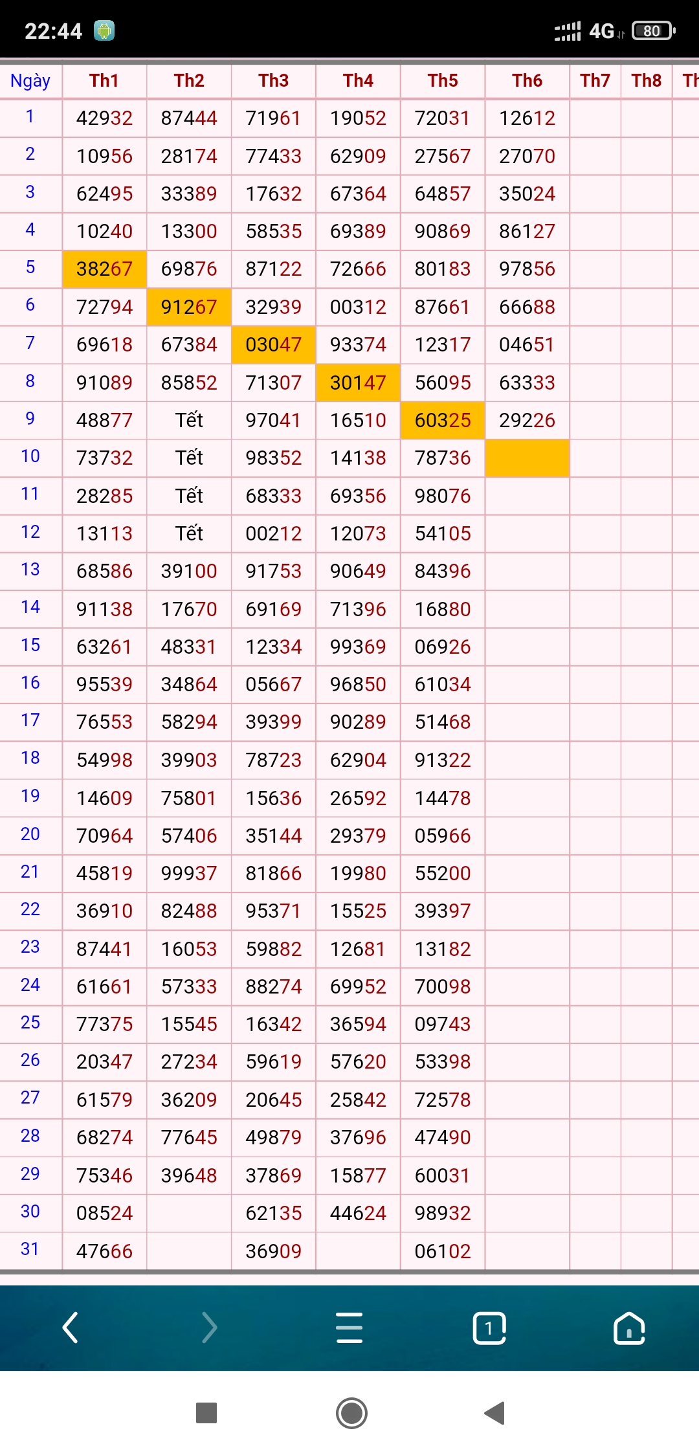This screenshot has height=1455, width=699.
Task: Click the empty orange highlighted cell
Action: pos(527,458)
